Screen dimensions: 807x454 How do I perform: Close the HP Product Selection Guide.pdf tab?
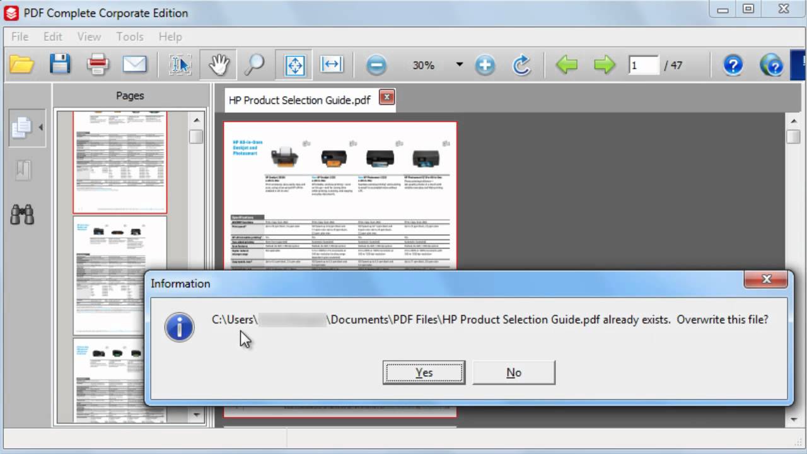click(386, 97)
